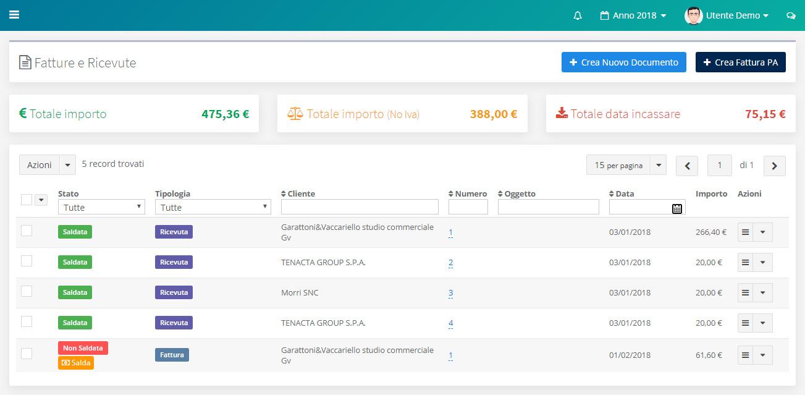Expand action dropdown arrow for 61,60 € row
The height and width of the screenshot is (395, 805).
(x=763, y=355)
